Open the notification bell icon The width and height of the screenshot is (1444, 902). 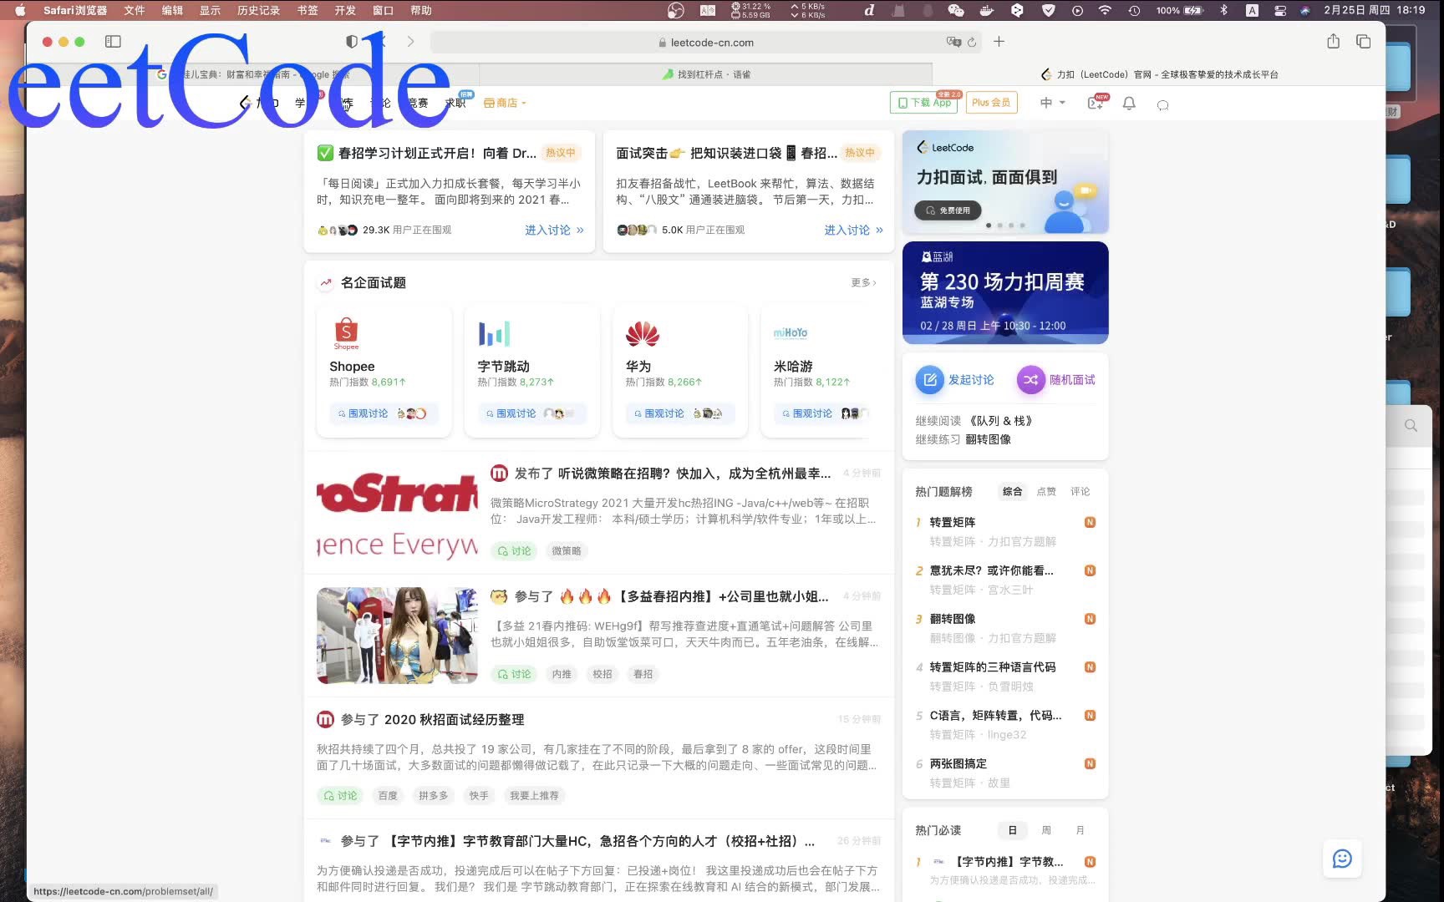point(1129,104)
